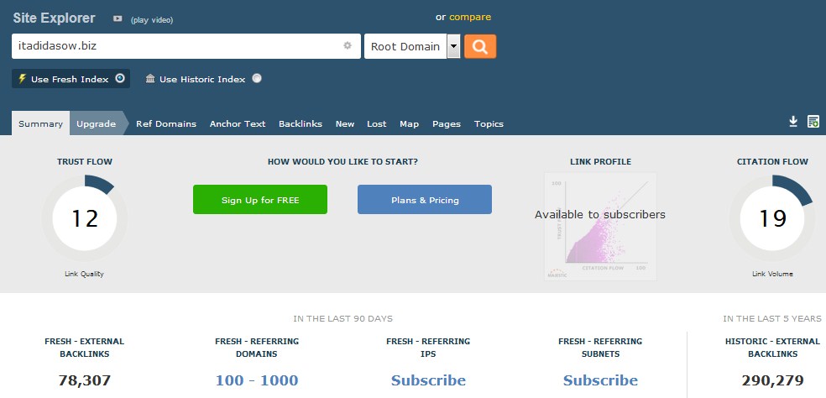826x398 pixels.
Task: Open the Ref Domains tab
Action: click(166, 124)
